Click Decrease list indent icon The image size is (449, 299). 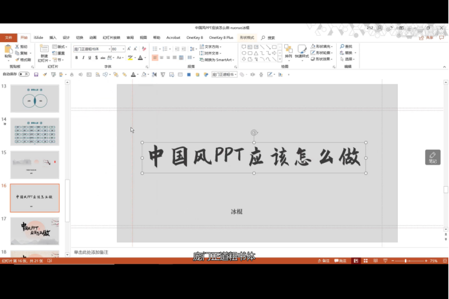tap(177, 49)
